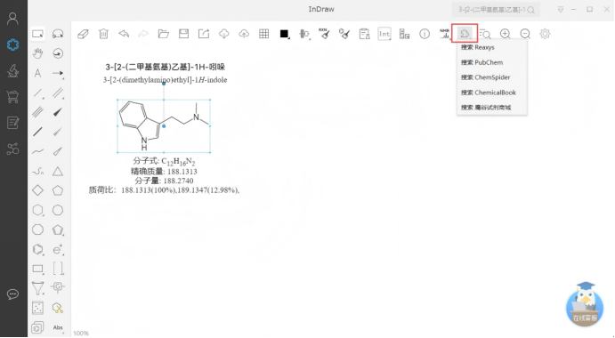Click the structure cleanup brush icon
The height and width of the screenshot is (338, 615).
tap(344, 34)
